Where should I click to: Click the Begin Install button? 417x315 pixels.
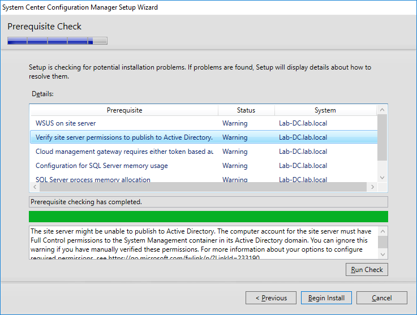(326, 297)
